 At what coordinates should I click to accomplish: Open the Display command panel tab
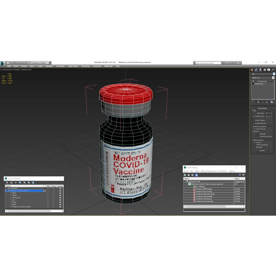[x=269, y=70]
